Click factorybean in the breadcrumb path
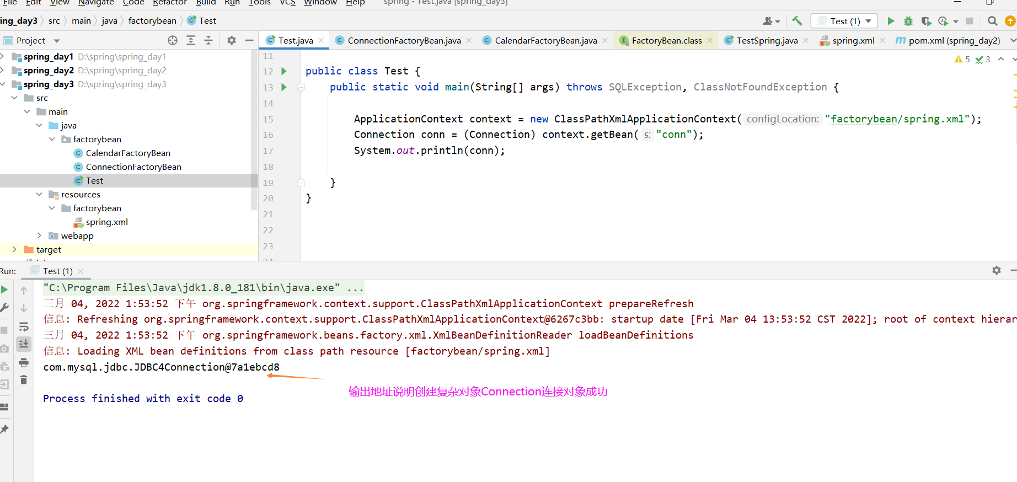 point(152,20)
